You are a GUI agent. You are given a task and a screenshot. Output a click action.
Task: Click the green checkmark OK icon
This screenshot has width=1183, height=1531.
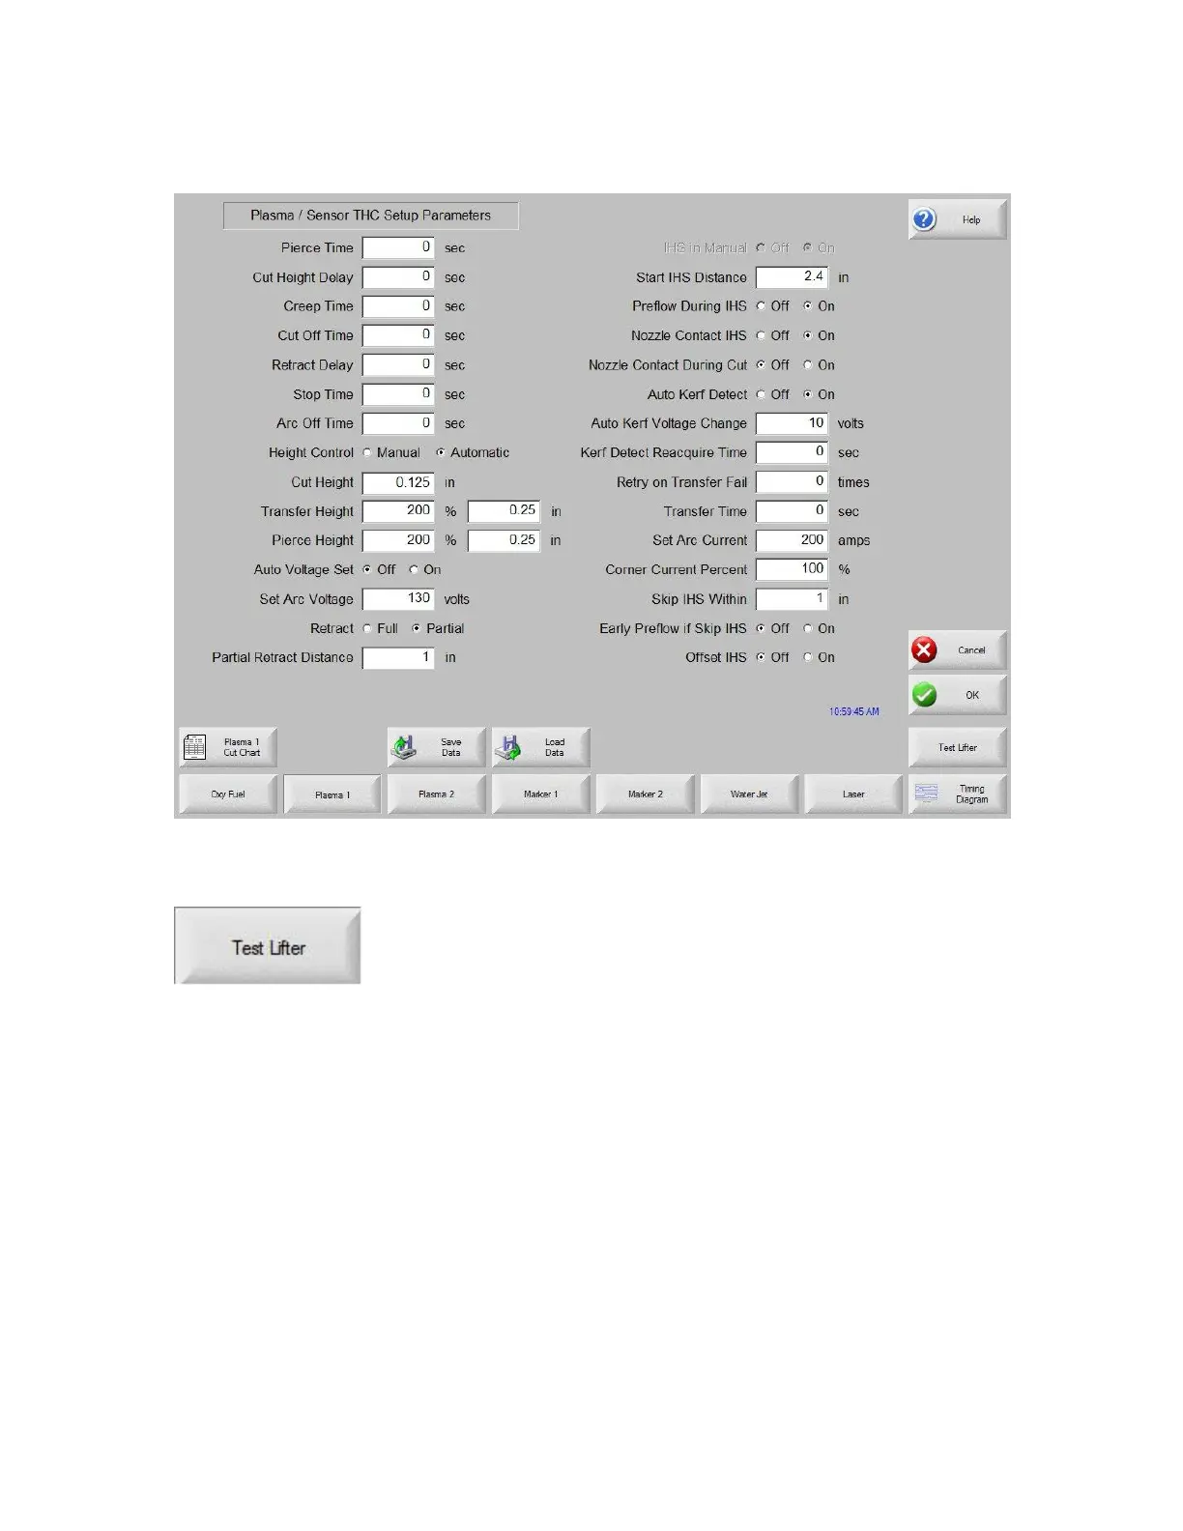[x=924, y=695]
